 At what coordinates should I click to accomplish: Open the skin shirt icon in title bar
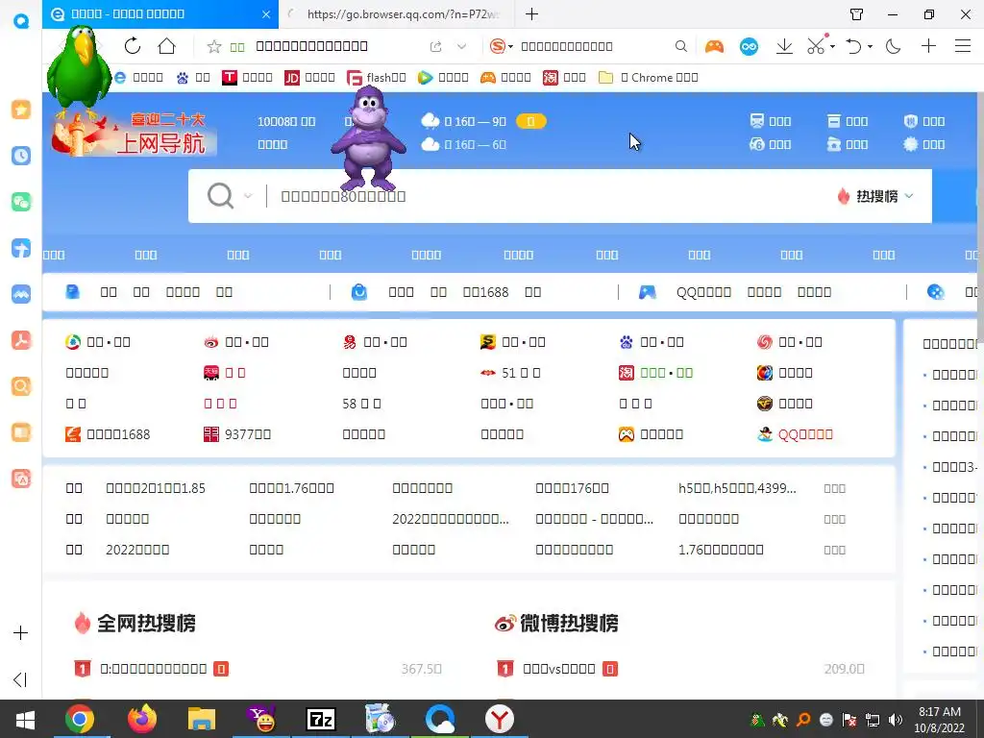pos(856,13)
